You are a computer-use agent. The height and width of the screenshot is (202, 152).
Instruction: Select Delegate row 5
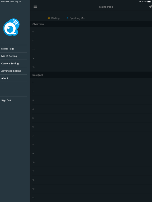coord(91,118)
